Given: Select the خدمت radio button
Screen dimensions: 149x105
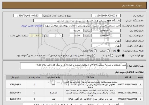Looking at the screenshot, I should tap(108, 51).
